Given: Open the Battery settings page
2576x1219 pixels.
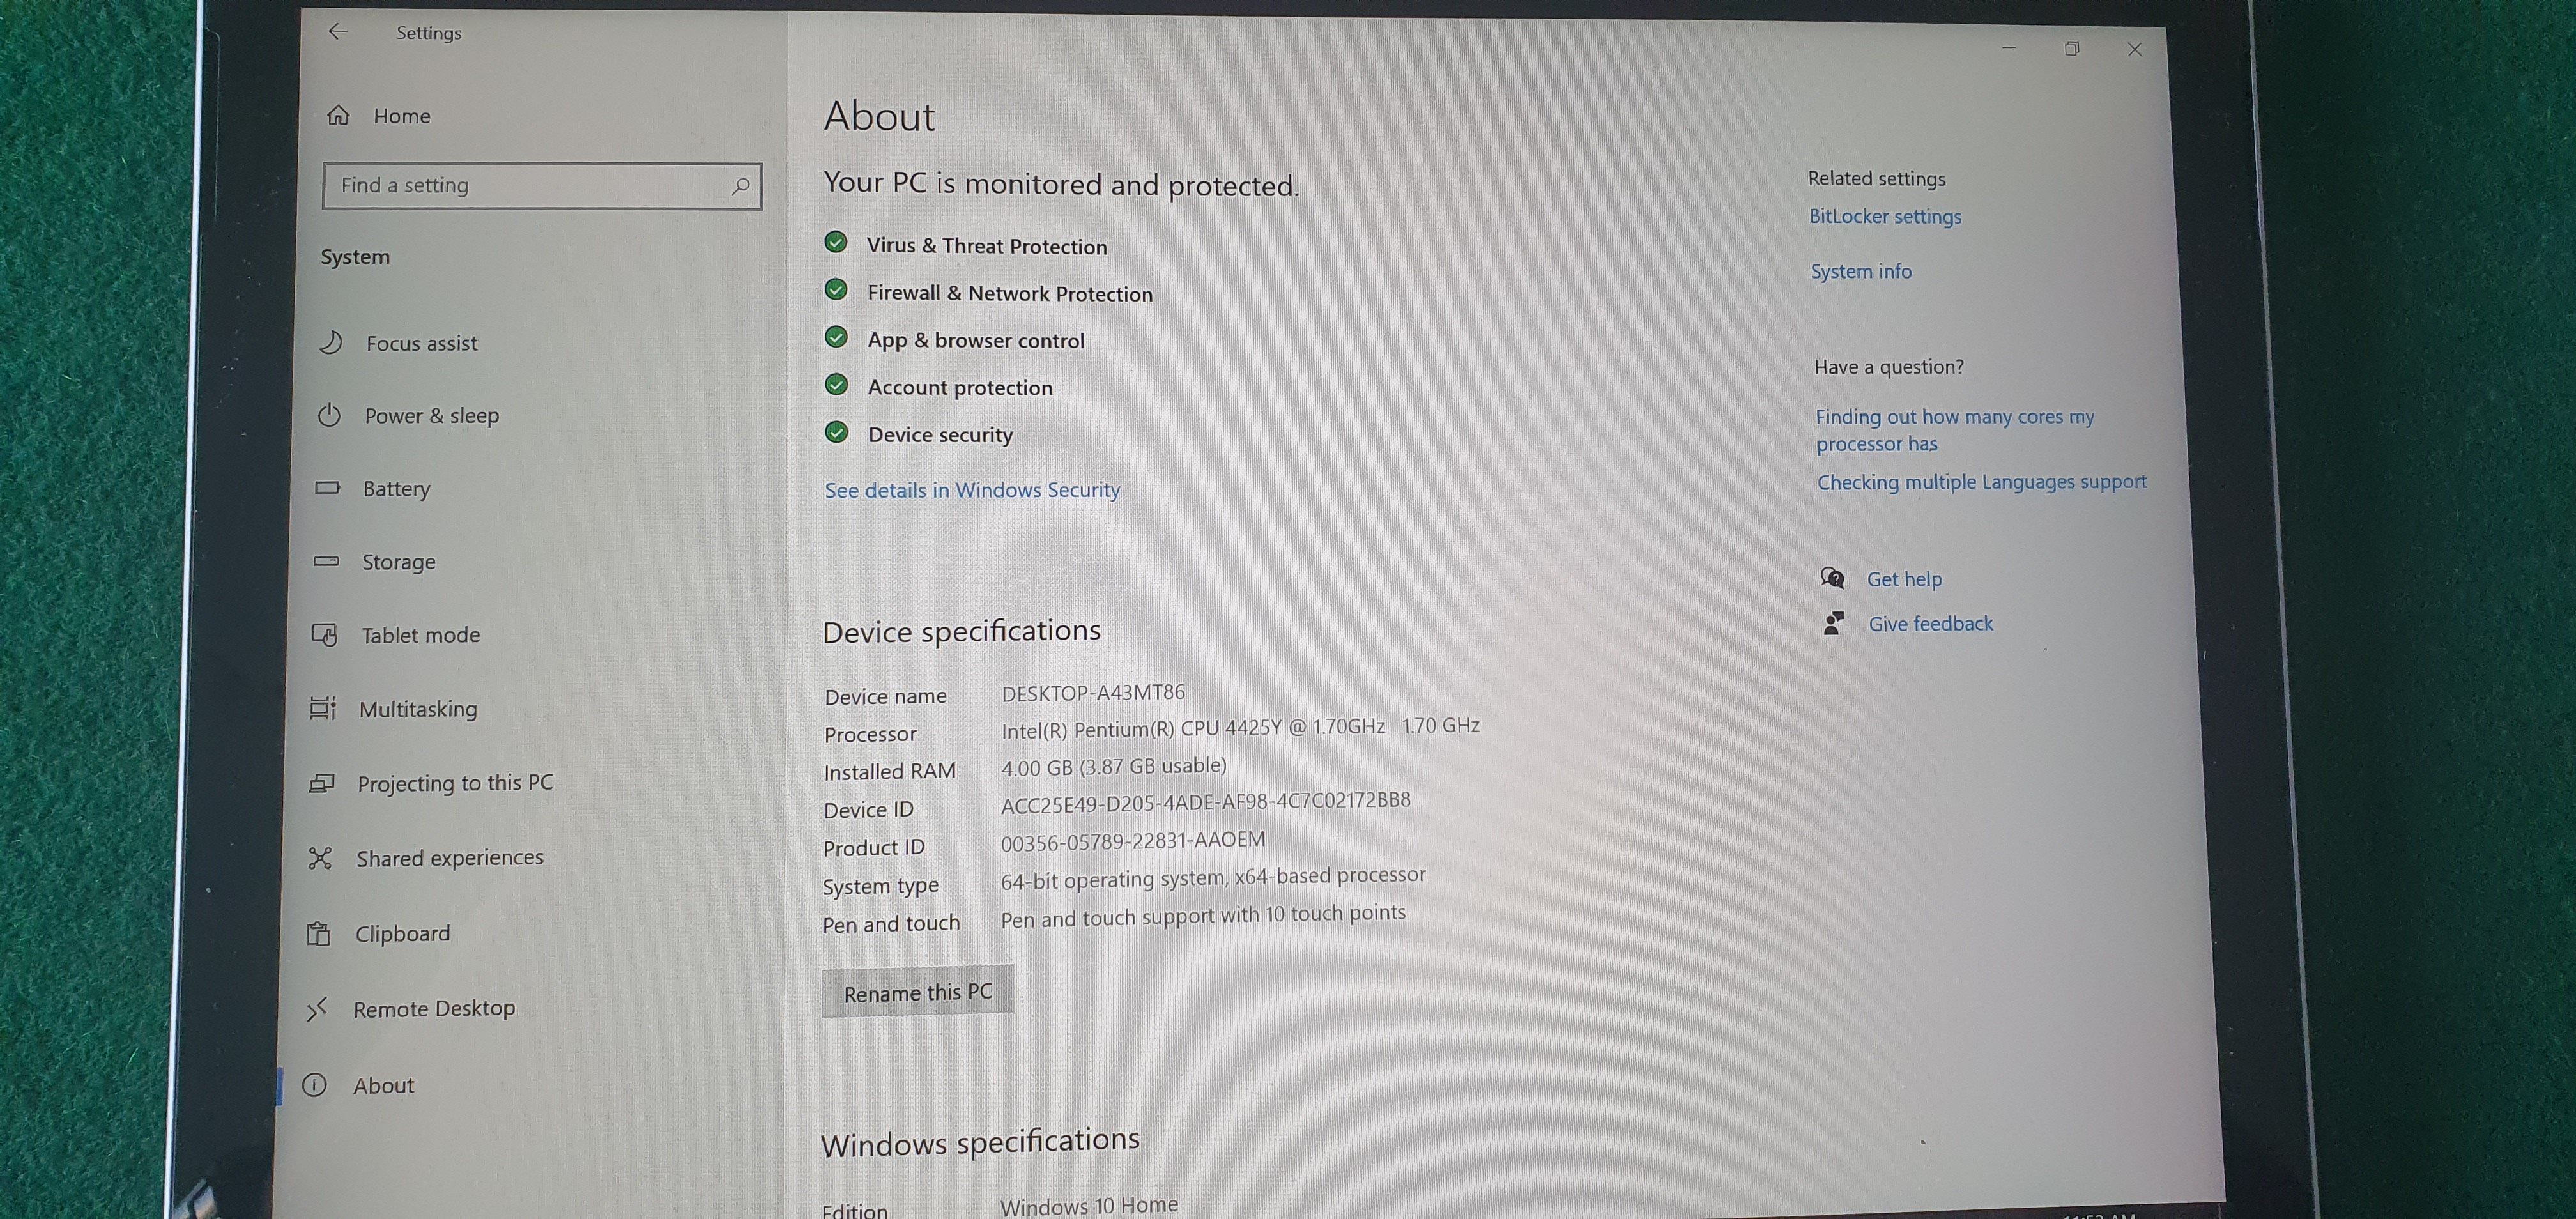Looking at the screenshot, I should click(x=396, y=489).
